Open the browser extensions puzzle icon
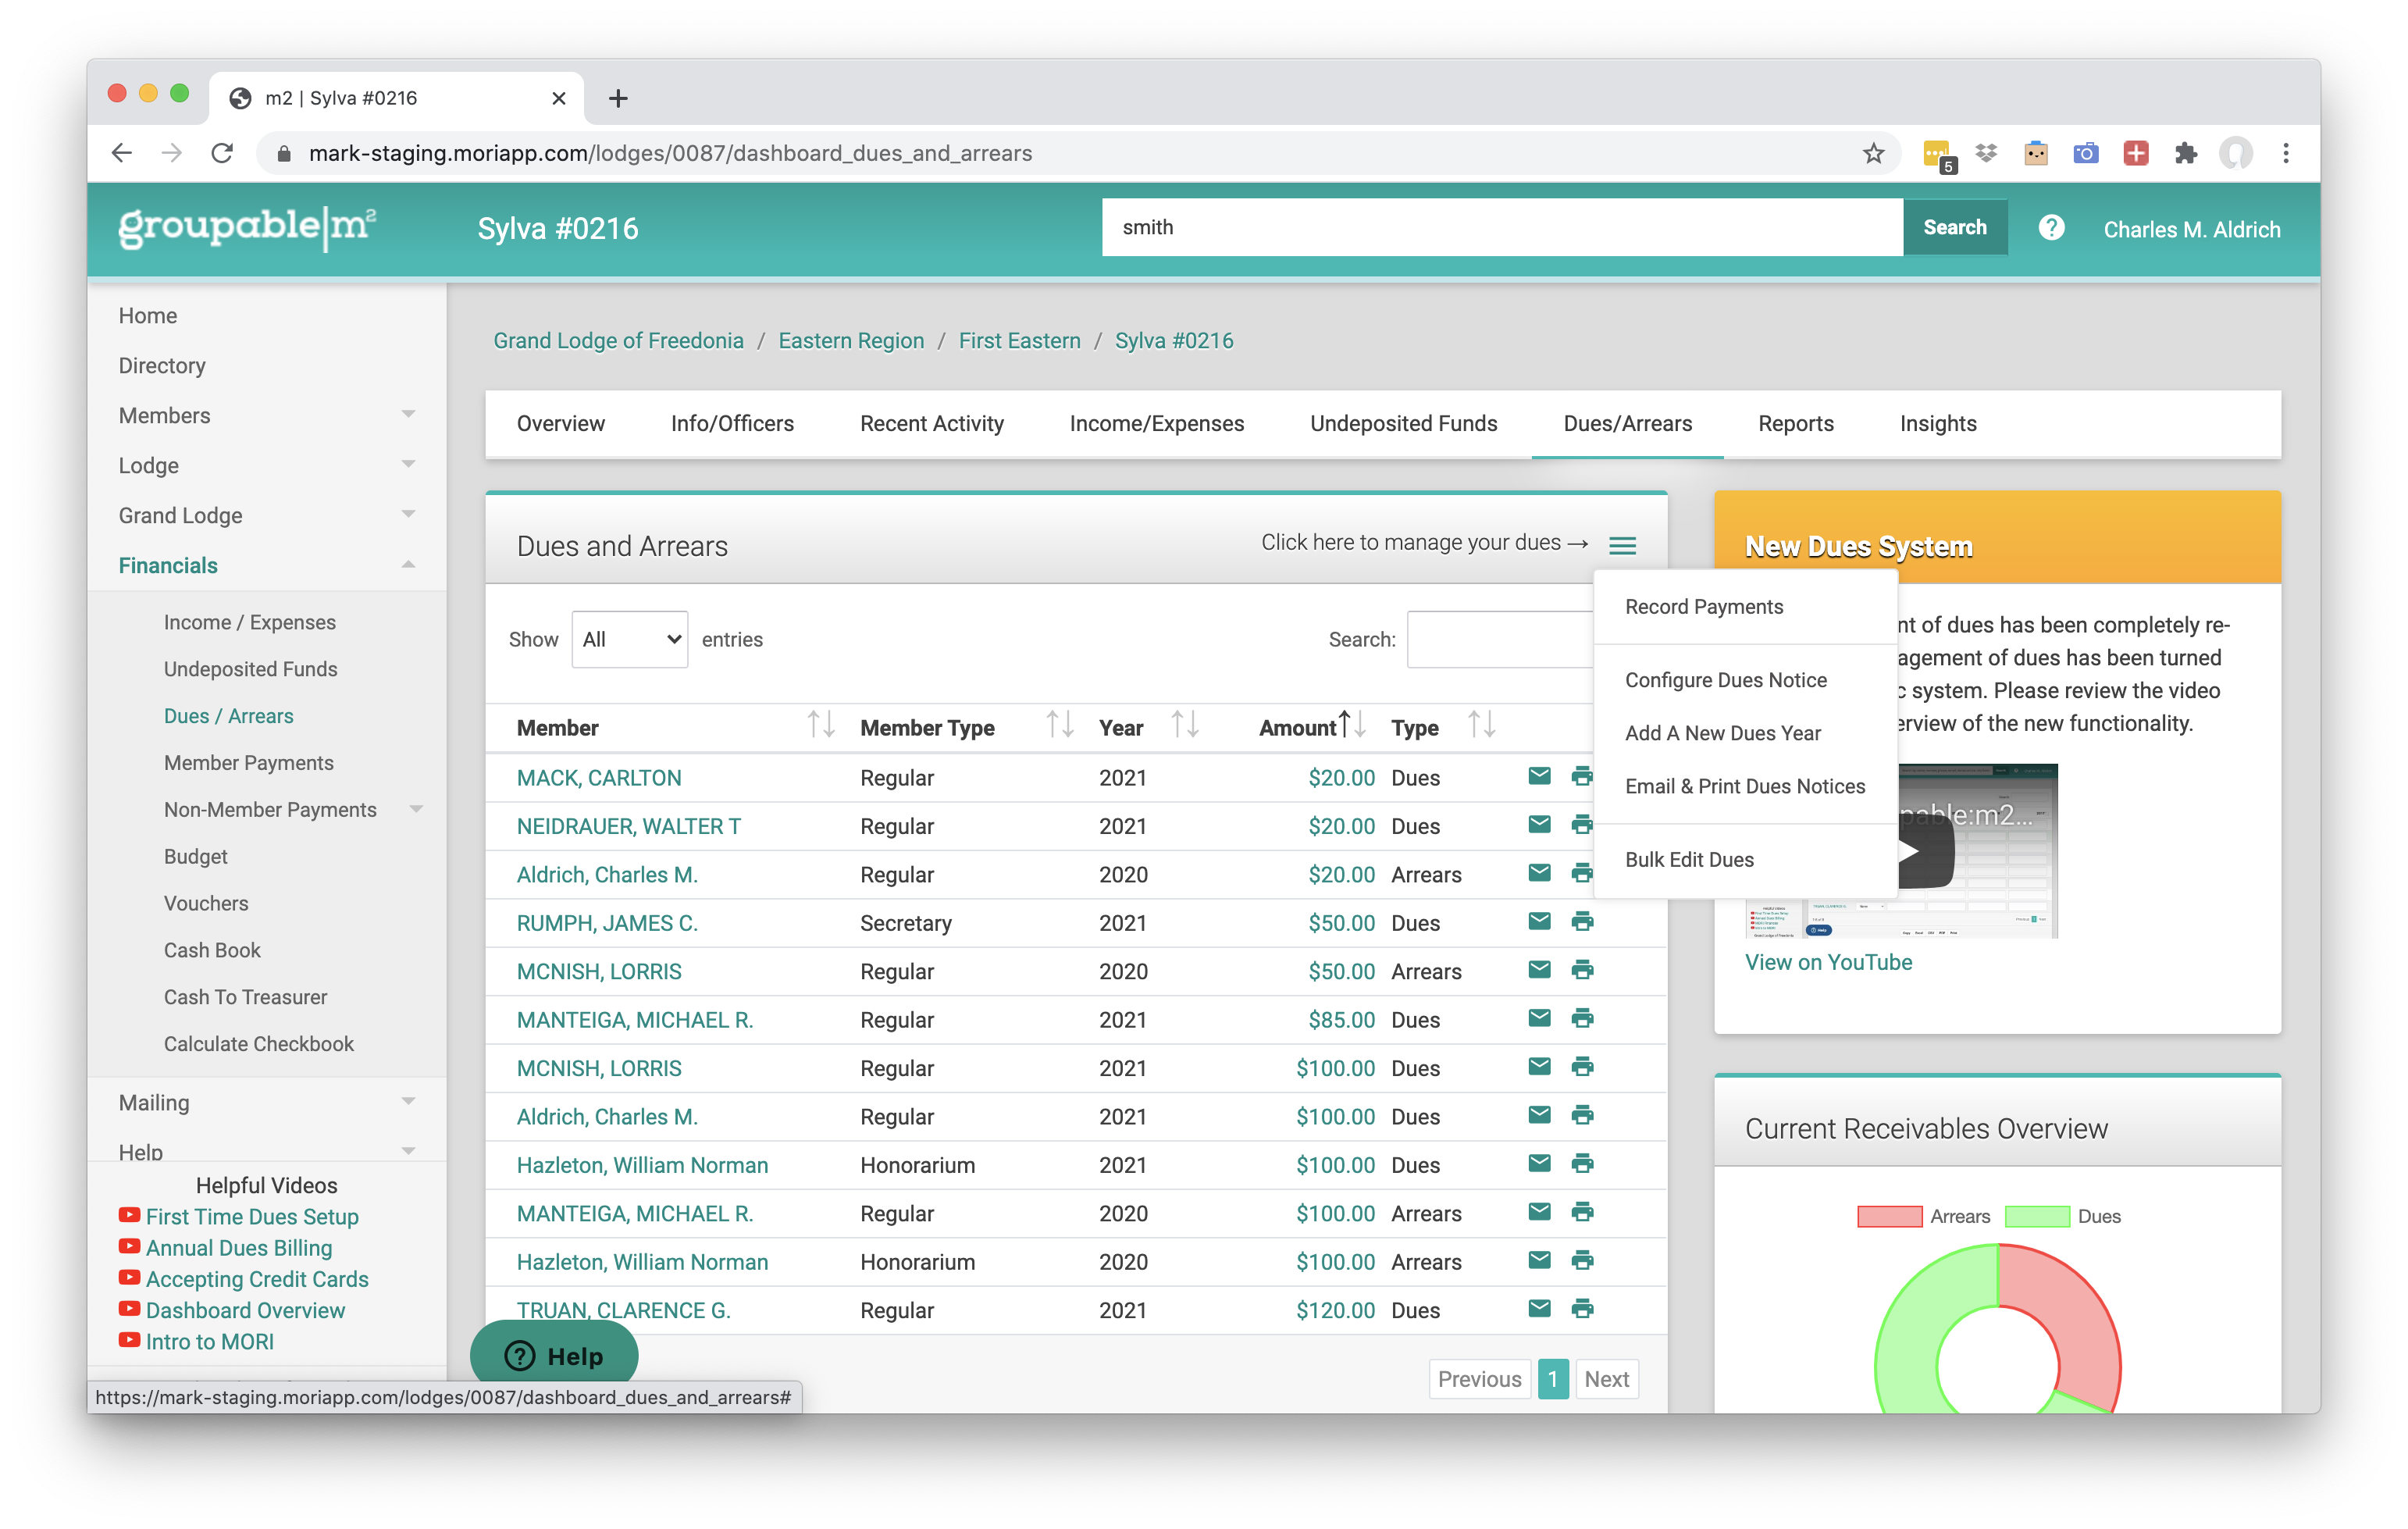The height and width of the screenshot is (1529, 2408). click(2185, 153)
